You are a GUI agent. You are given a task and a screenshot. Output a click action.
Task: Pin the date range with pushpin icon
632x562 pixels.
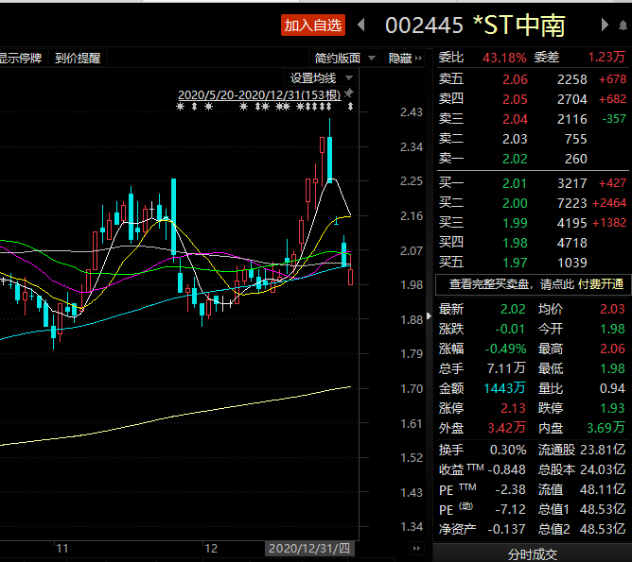pyautogui.click(x=349, y=94)
